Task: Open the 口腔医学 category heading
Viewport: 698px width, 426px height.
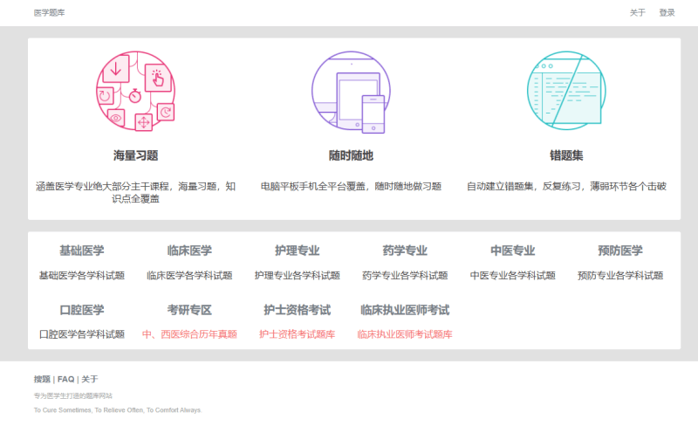Action: pyautogui.click(x=82, y=310)
